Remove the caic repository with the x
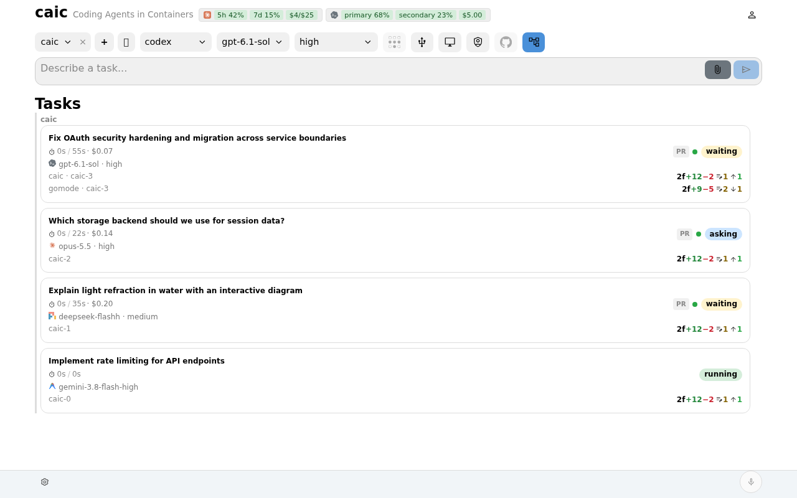The height and width of the screenshot is (498, 797). [x=82, y=42]
